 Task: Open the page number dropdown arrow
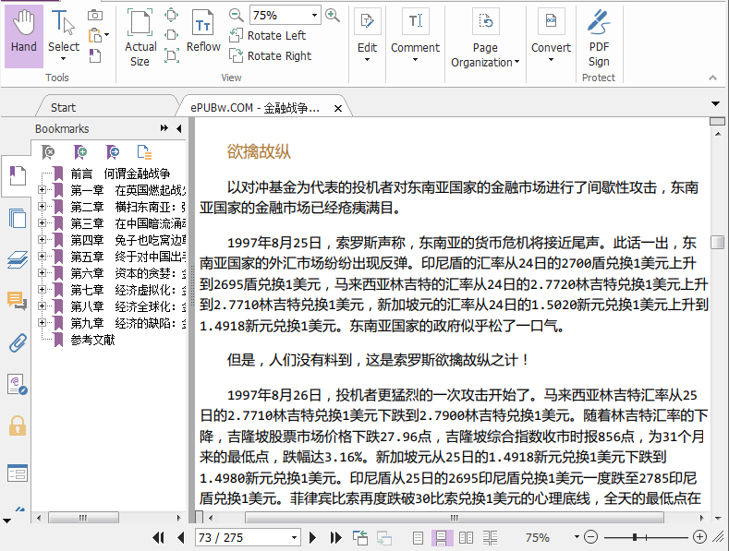[x=295, y=537]
